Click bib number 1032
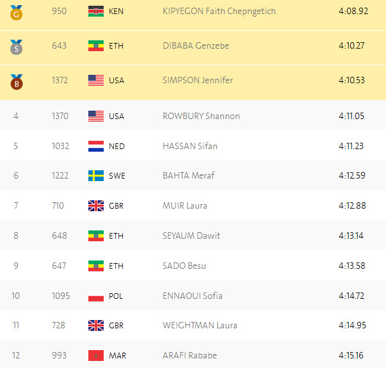 [x=60, y=146]
